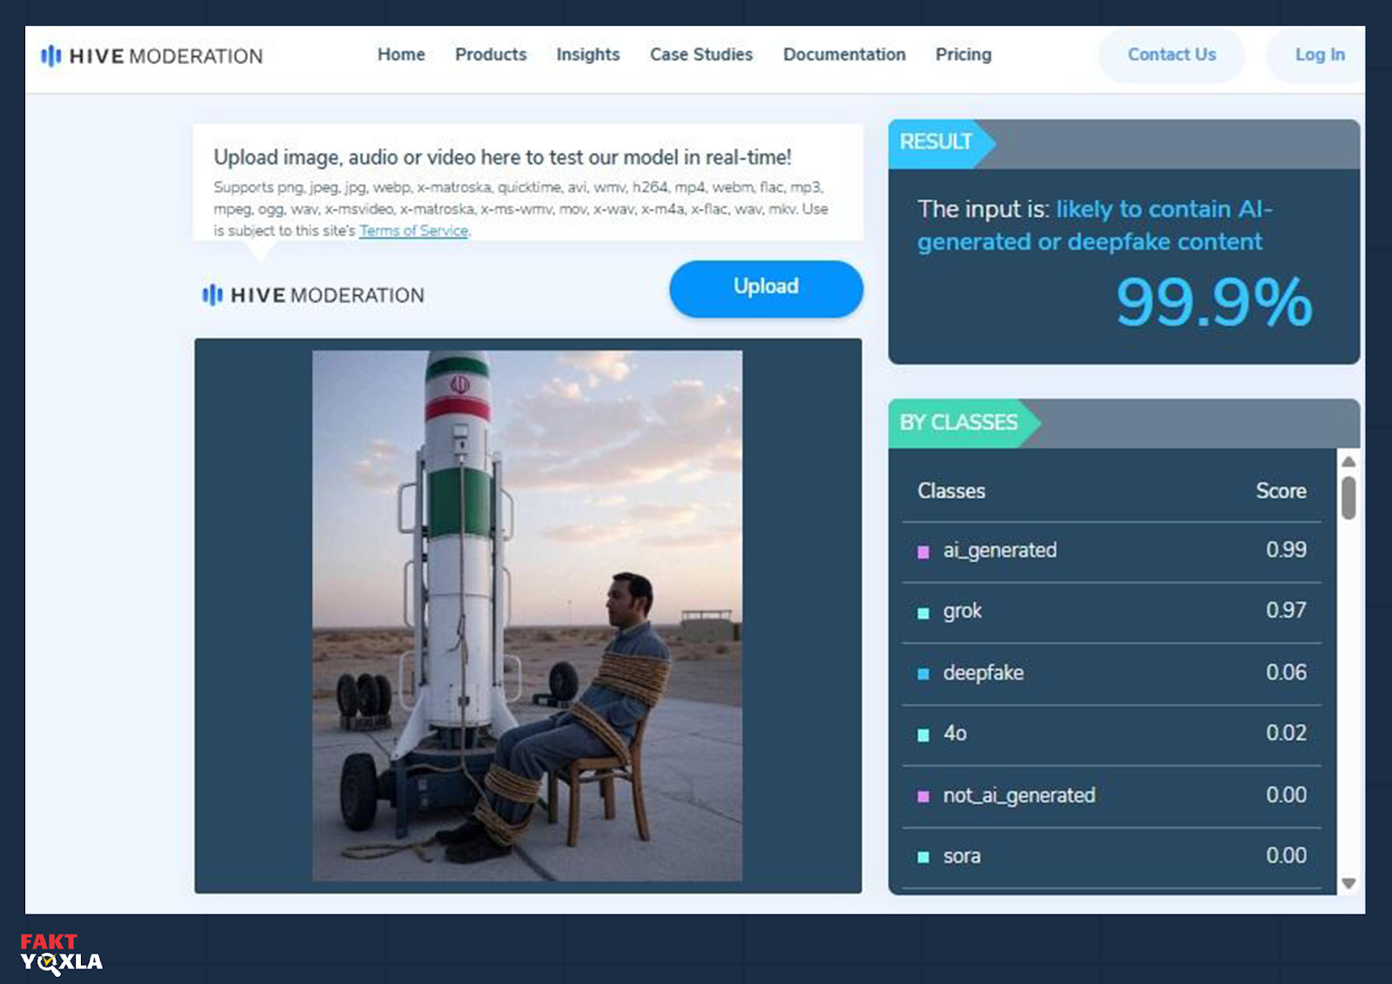1392x984 pixels.
Task: Click the RESULT panel tab label
Action: (x=936, y=142)
